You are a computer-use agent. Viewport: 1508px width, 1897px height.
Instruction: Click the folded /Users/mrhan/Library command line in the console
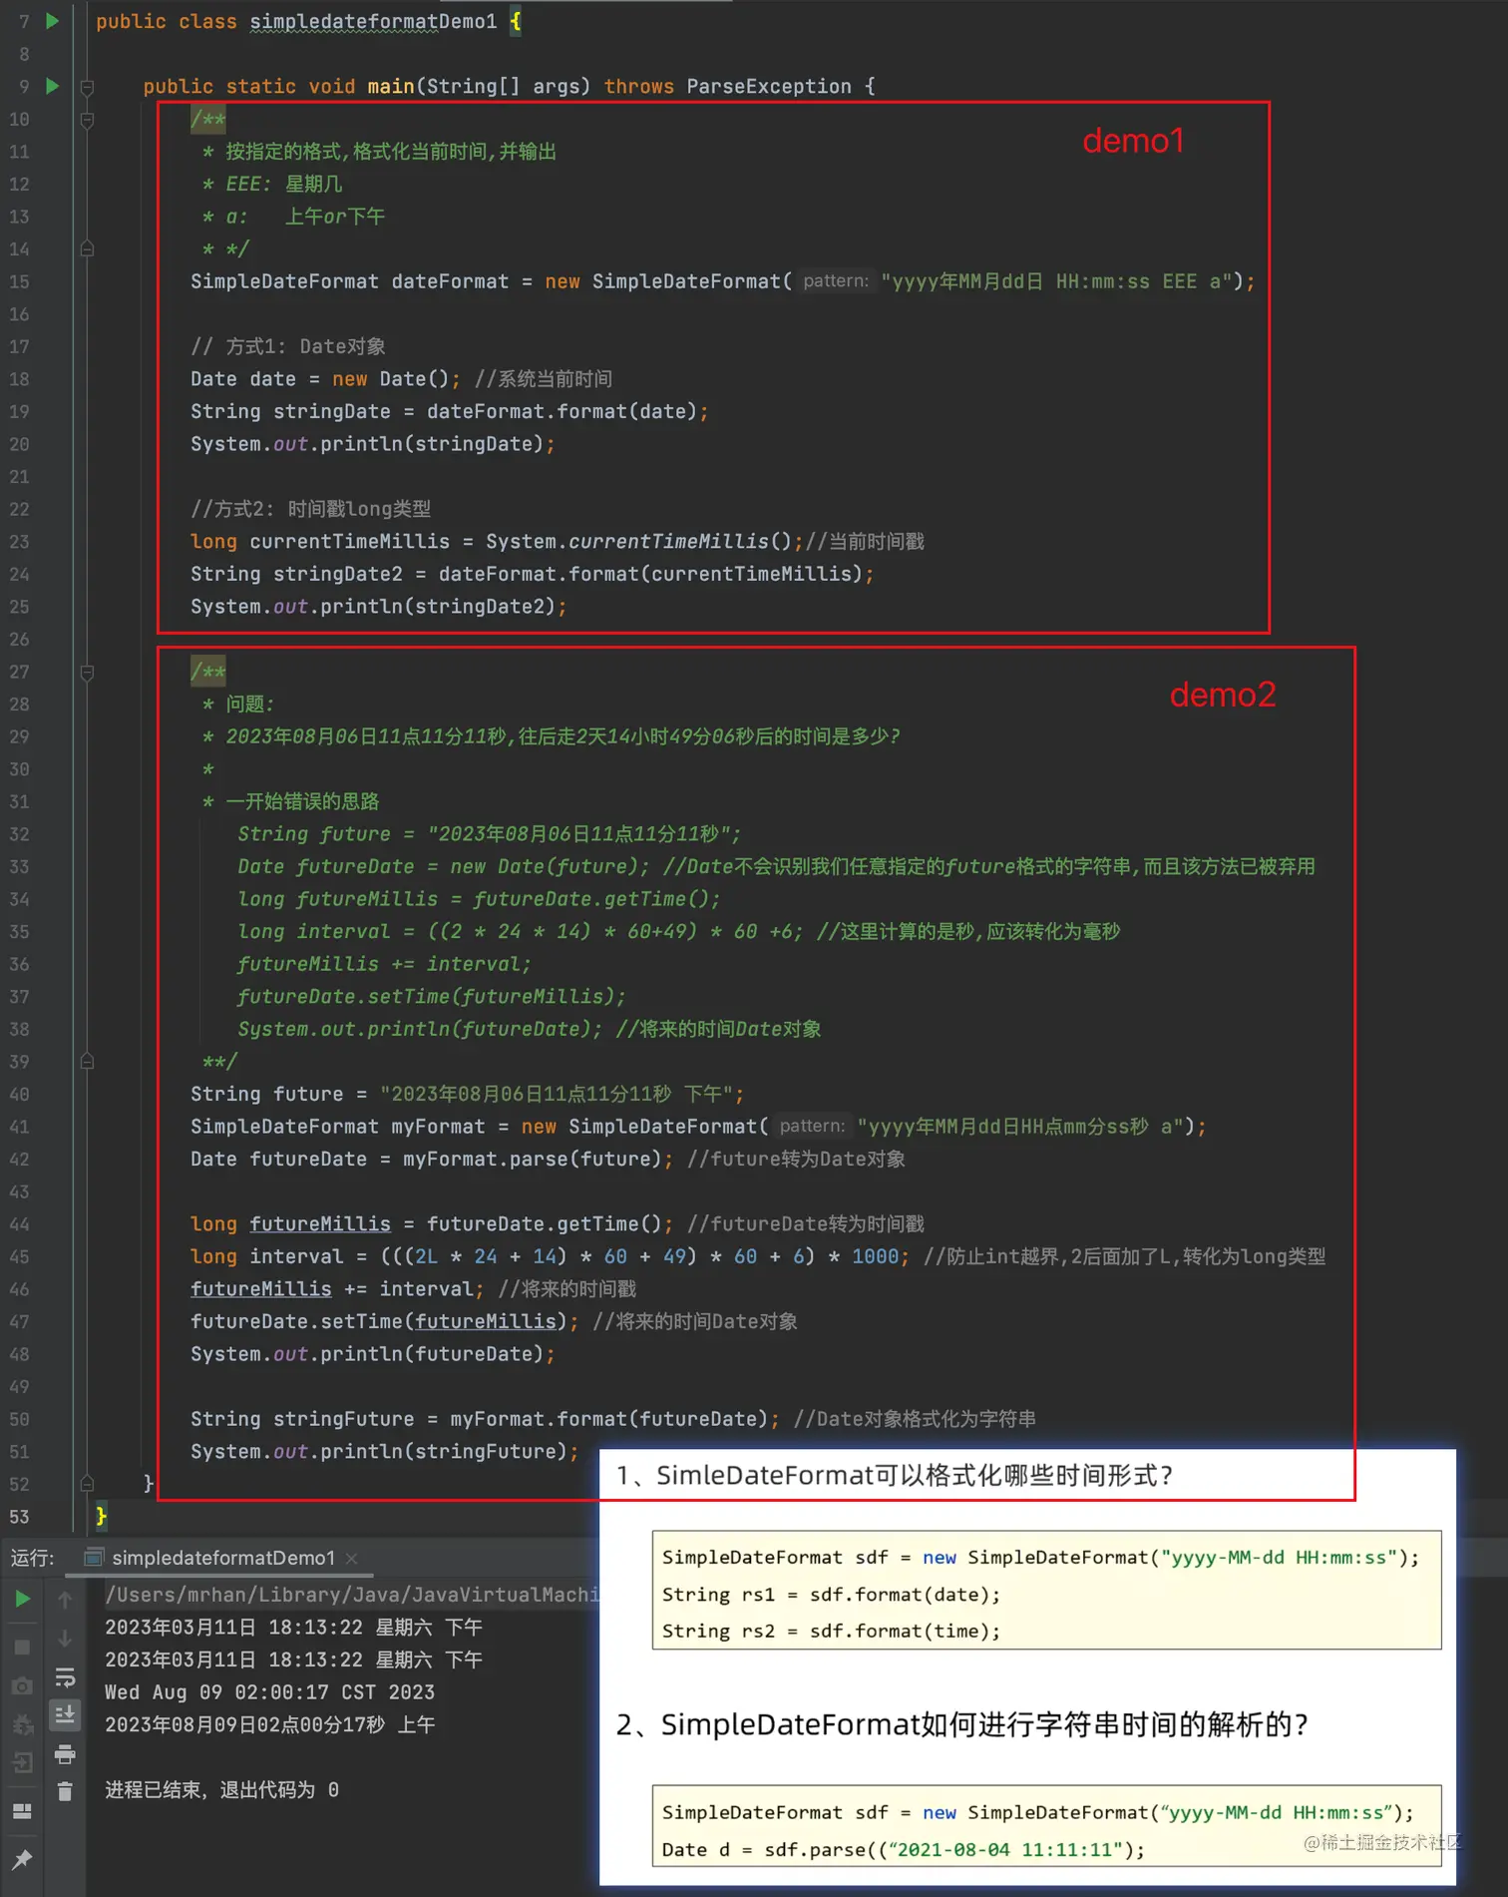tap(352, 1595)
